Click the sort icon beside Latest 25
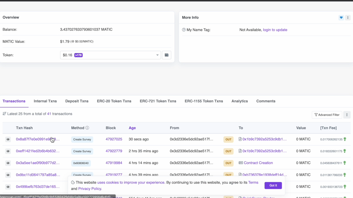The height and width of the screenshot is (198, 353). coord(4,114)
